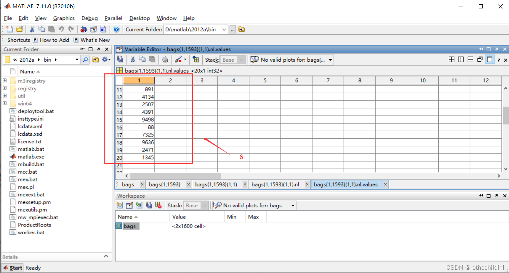Expand the Details panel chevron

coord(106,256)
